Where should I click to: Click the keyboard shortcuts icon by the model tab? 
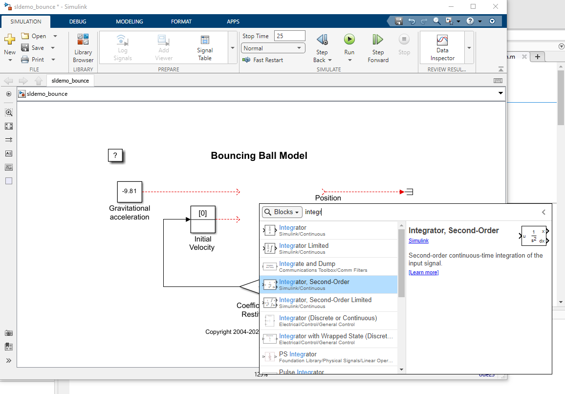[498, 81]
